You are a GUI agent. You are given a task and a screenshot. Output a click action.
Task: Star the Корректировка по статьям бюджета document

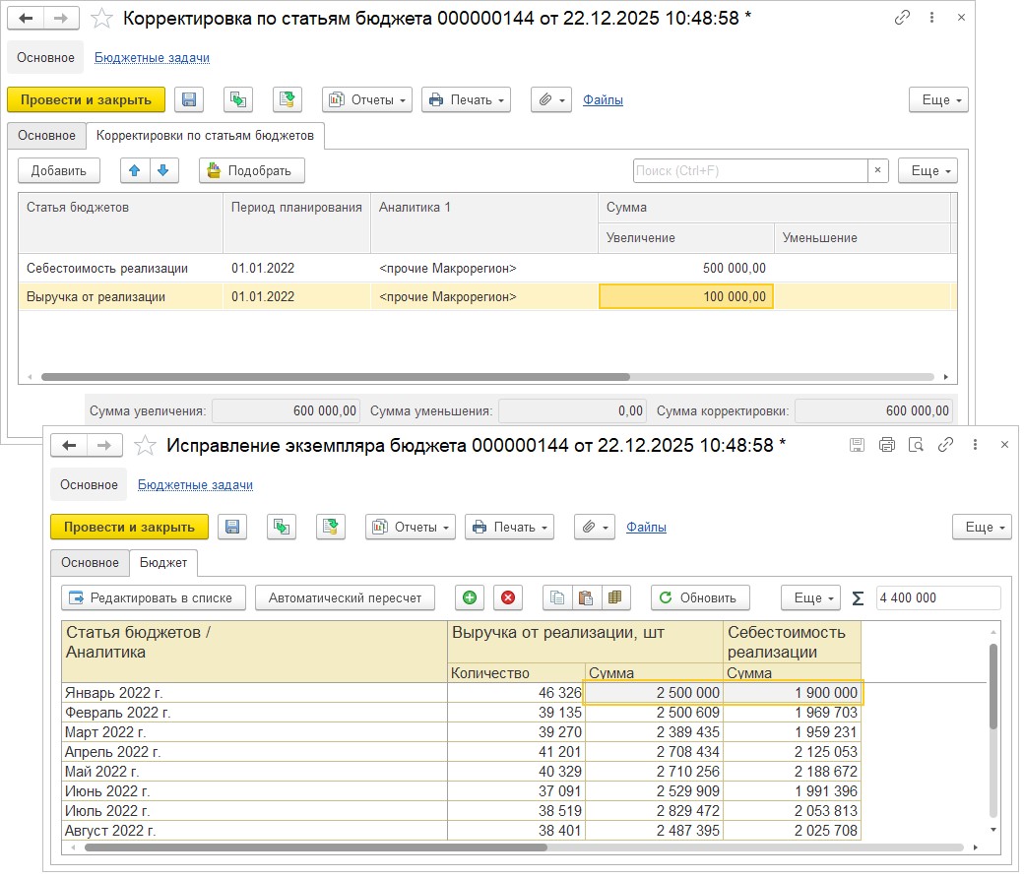[101, 18]
